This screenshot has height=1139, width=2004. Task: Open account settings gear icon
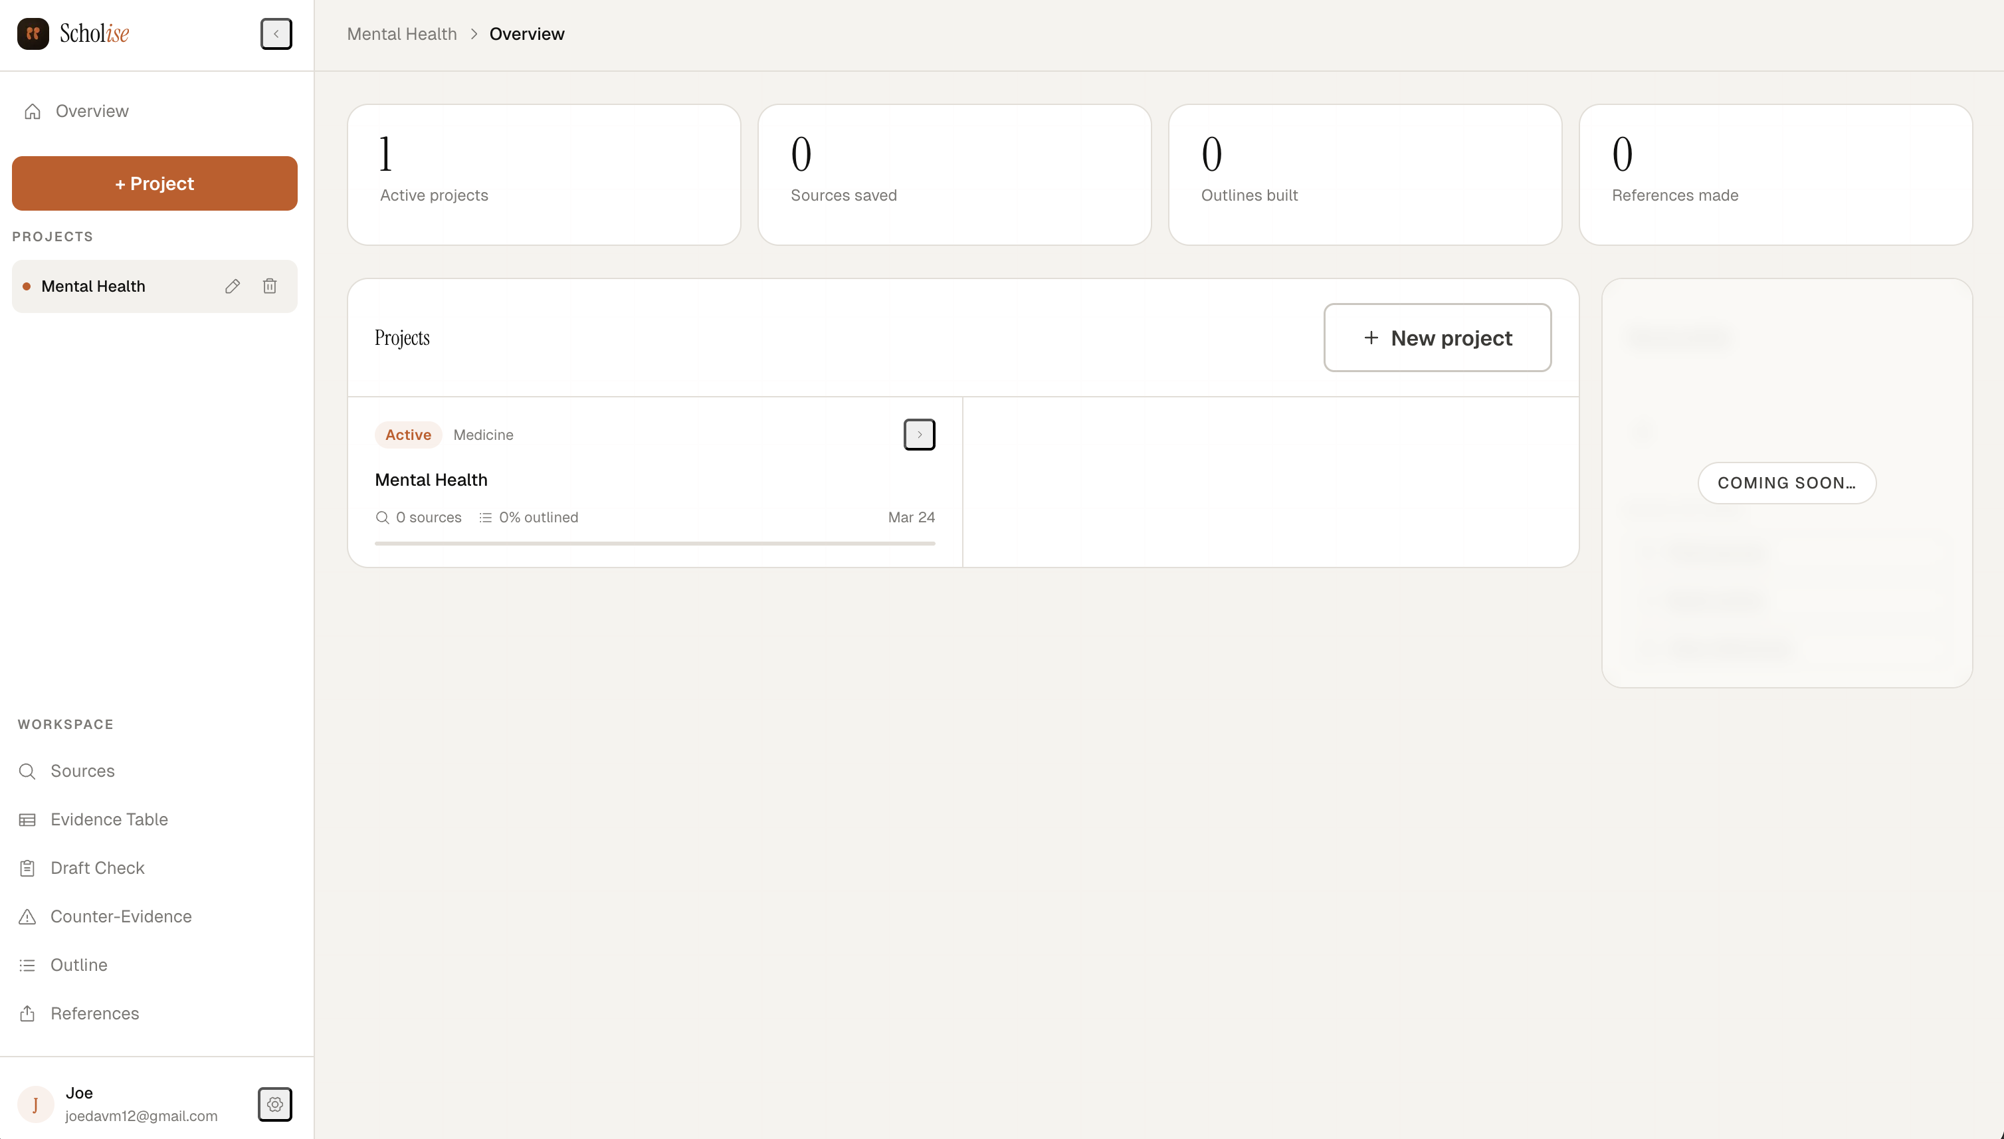pyautogui.click(x=274, y=1104)
